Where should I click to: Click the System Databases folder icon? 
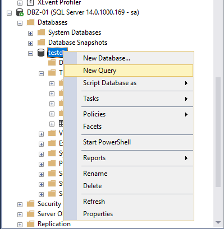pos(41,32)
